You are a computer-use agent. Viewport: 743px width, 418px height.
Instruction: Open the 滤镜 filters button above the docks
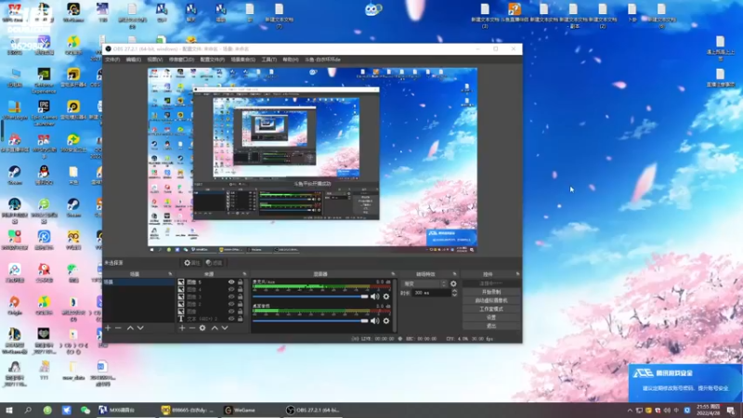click(x=215, y=263)
